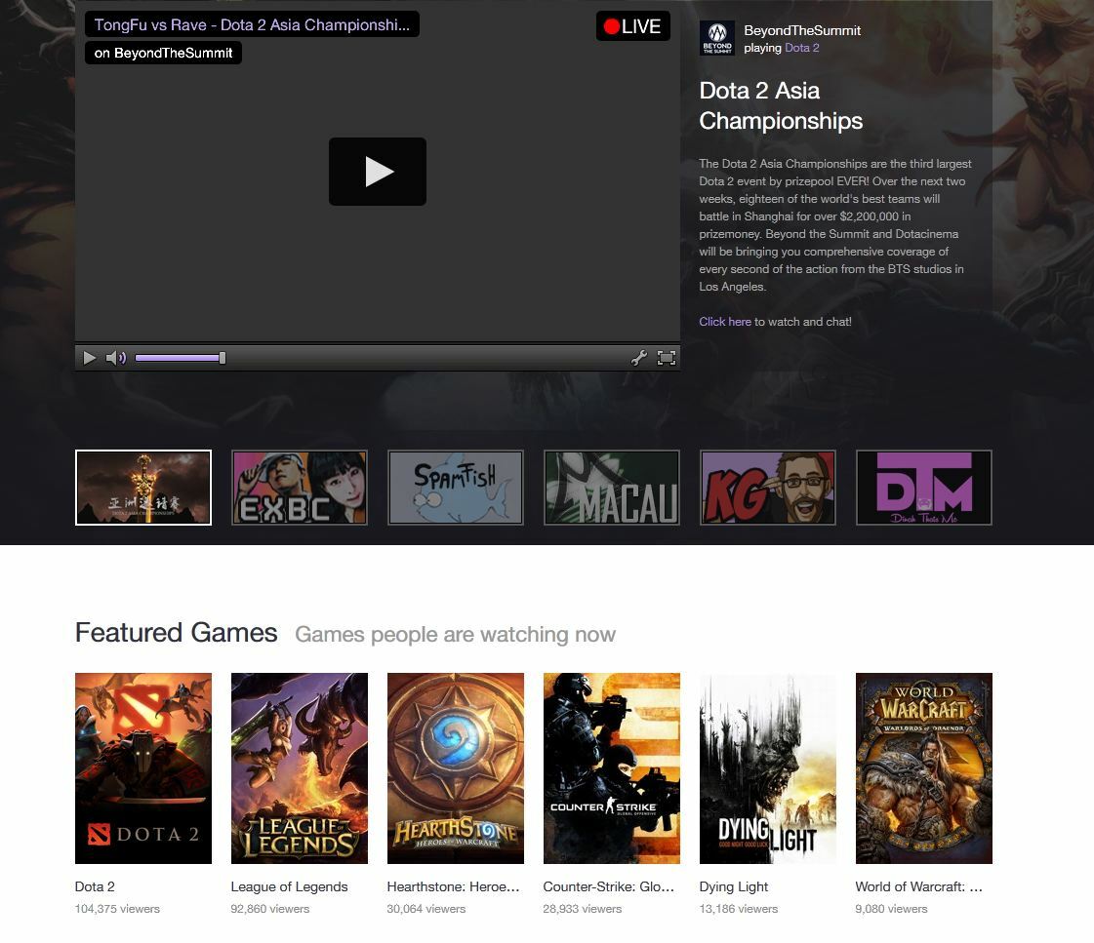The width and height of the screenshot is (1094, 943).
Task: Click the 'World of Warcraft: ...' game title text
Action: (x=919, y=887)
